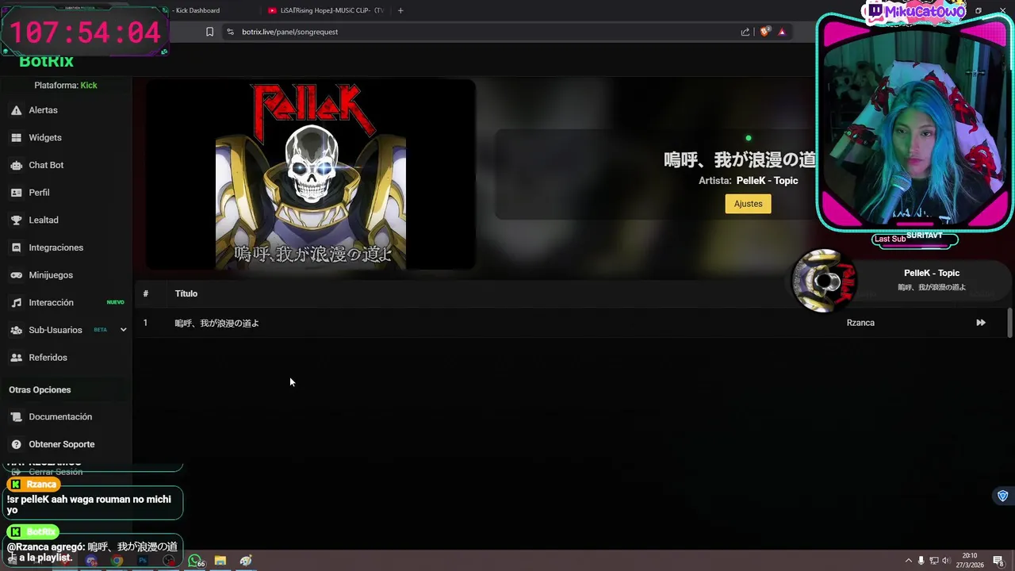Screen dimensions: 1015x571
Task: Click the share page icon in address bar
Action: click(745, 32)
